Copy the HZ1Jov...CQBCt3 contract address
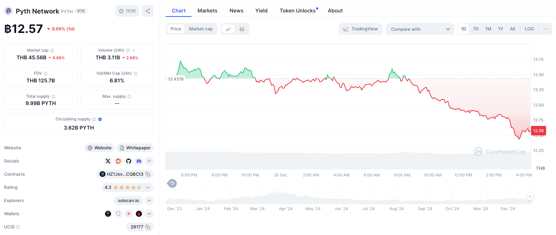 148,174
